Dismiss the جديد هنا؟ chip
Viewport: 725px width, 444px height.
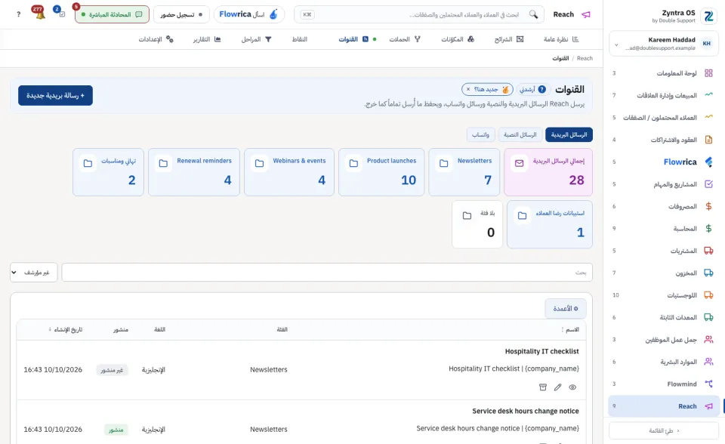[x=468, y=89]
